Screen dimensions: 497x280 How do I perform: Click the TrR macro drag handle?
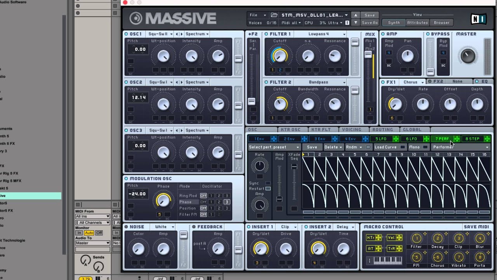tap(399, 248)
